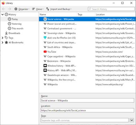Expand the Tags tree node
Screen dimensions: 136x125
pyautogui.click(x=2, y=38)
